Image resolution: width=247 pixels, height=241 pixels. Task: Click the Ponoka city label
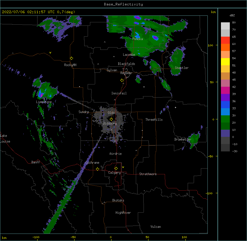(x=138, y=39)
